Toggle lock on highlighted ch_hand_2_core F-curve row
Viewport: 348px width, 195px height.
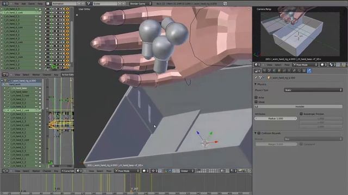[x=40, y=110]
